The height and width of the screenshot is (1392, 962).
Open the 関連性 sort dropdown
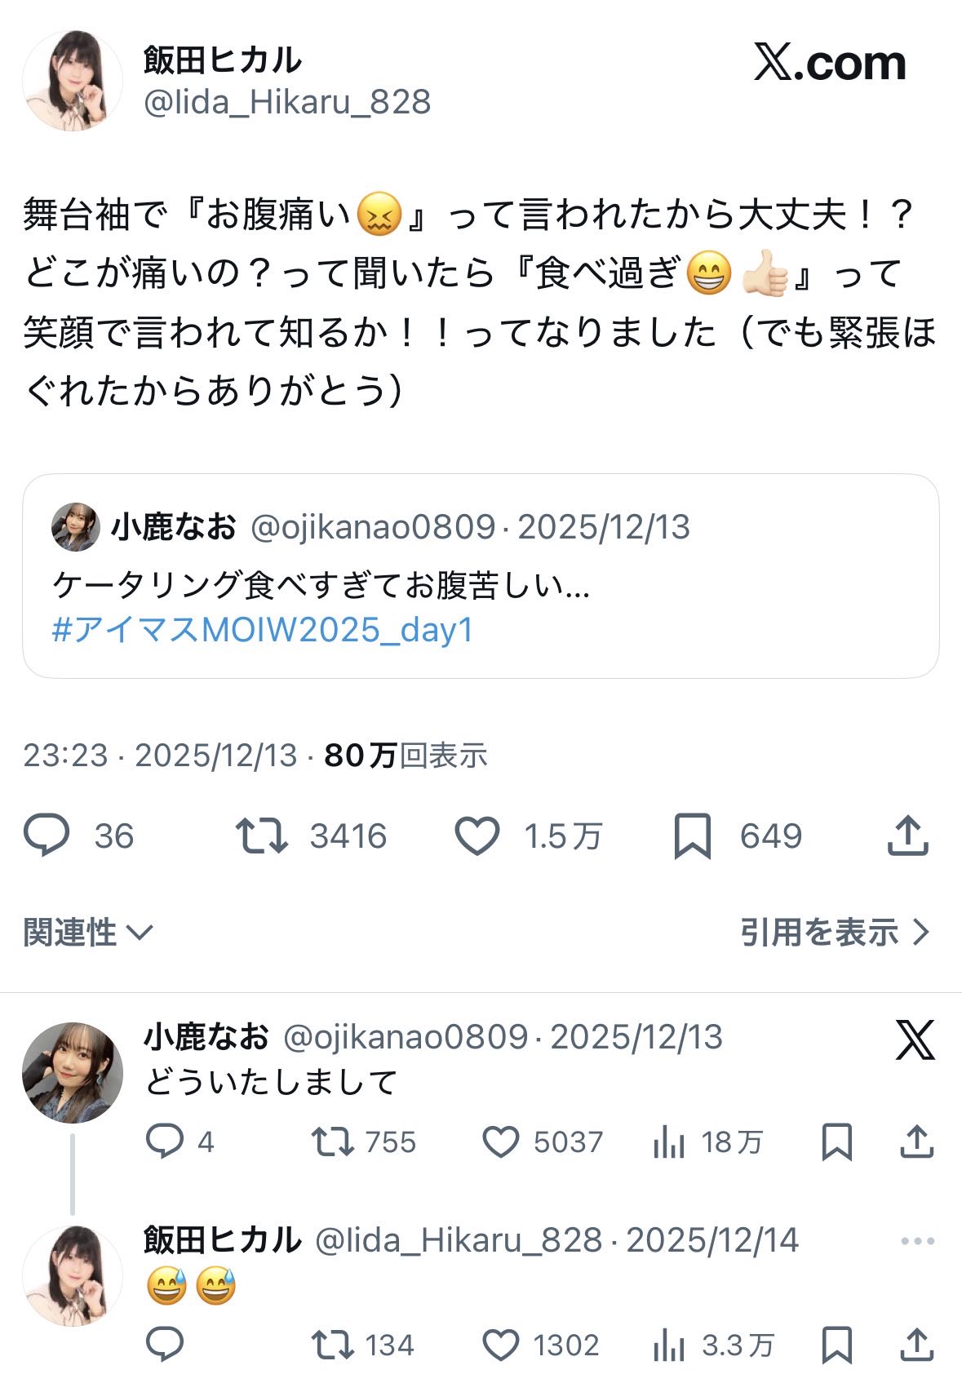88,932
